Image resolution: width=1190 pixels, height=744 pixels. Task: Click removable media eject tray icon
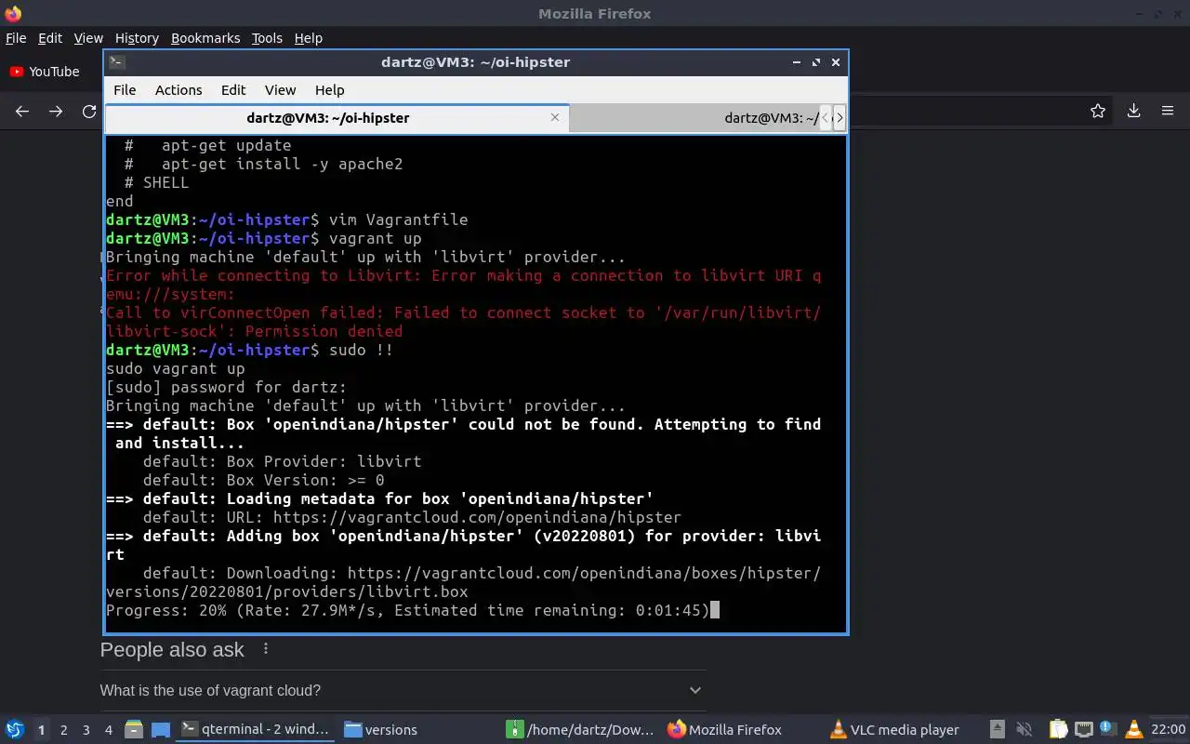(x=997, y=730)
